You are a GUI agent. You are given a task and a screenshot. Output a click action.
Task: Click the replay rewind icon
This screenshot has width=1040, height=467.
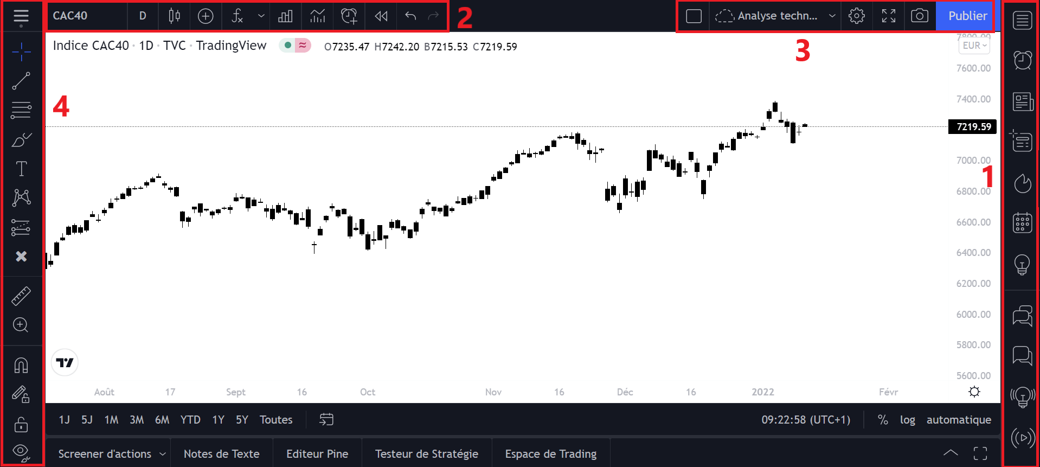tap(381, 16)
